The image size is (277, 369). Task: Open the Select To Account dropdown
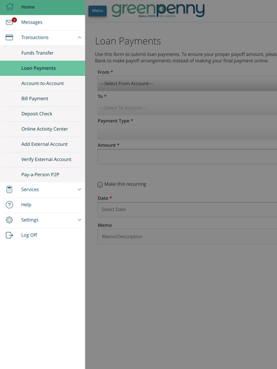tap(187, 108)
